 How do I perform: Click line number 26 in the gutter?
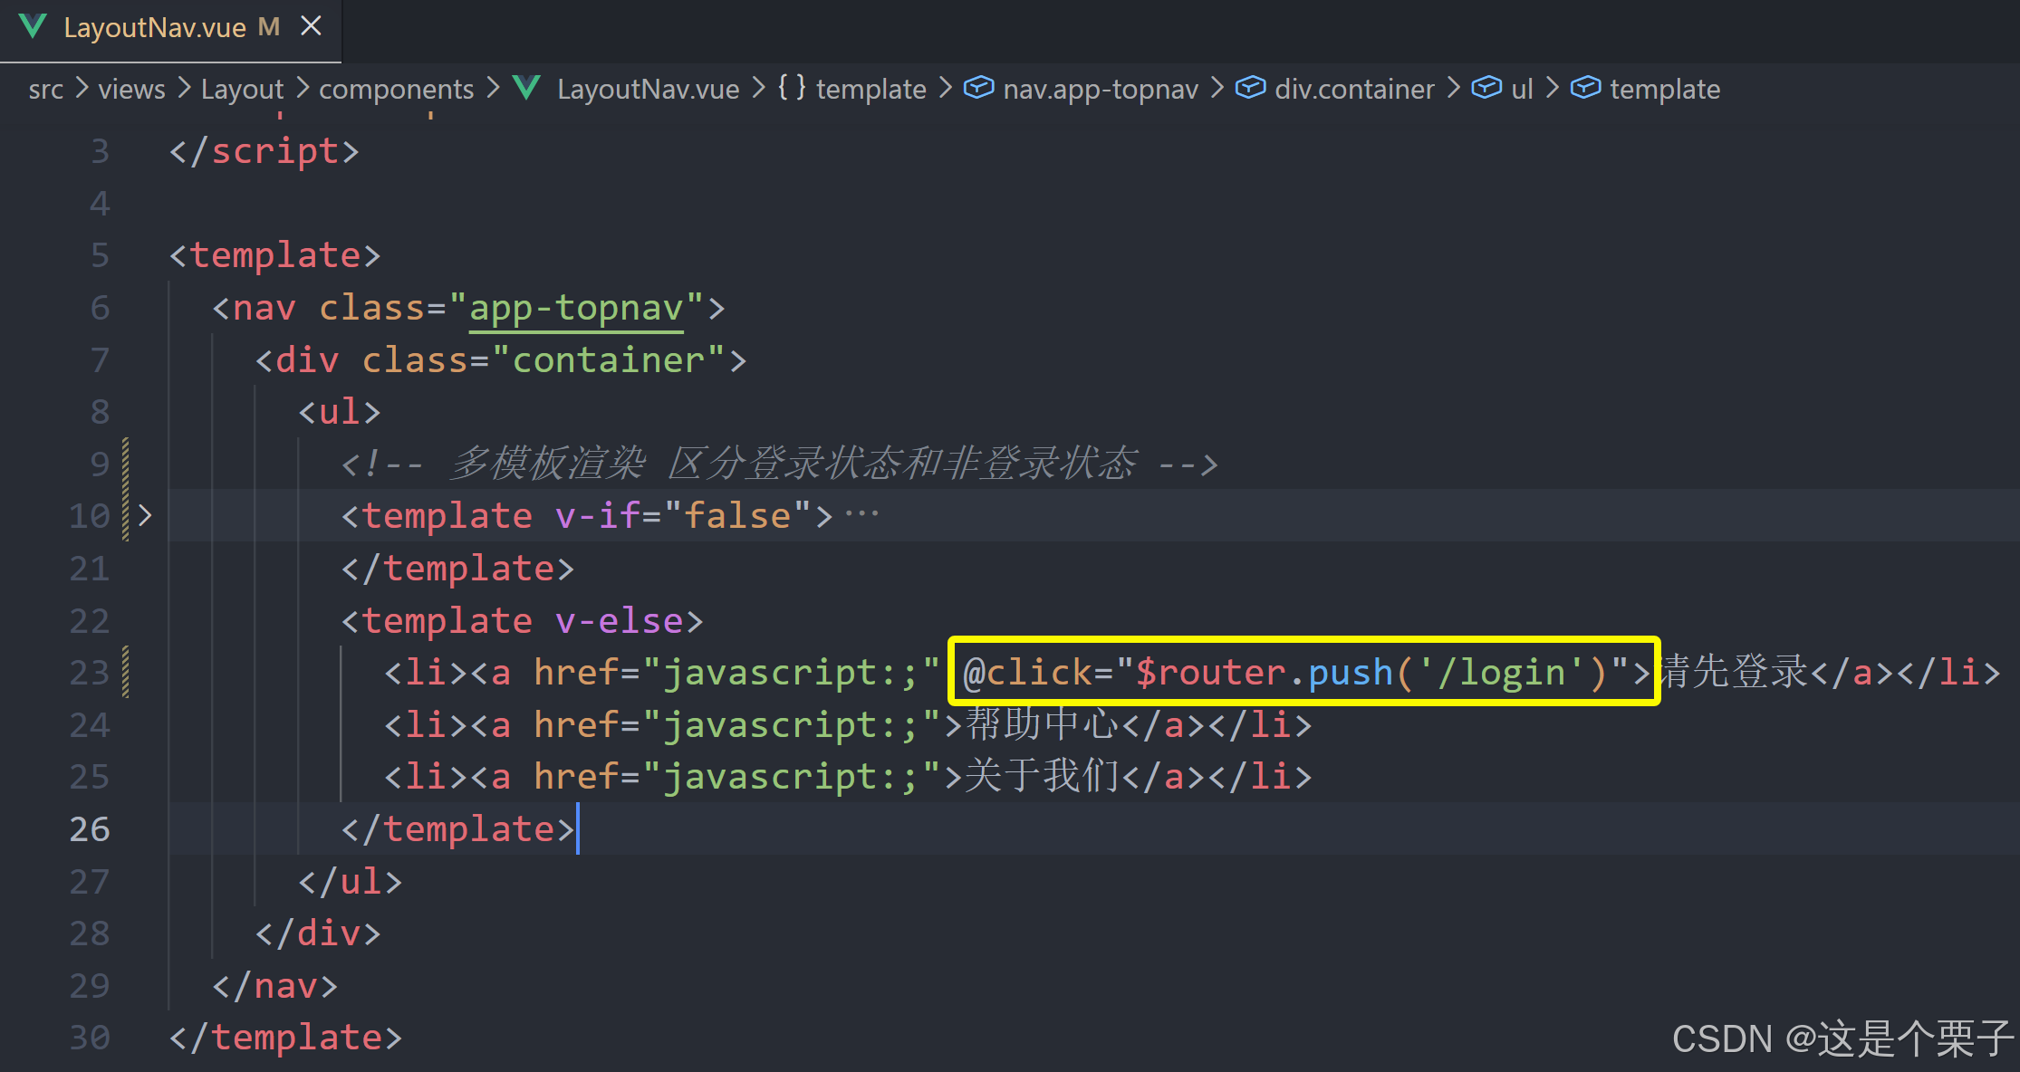click(90, 828)
